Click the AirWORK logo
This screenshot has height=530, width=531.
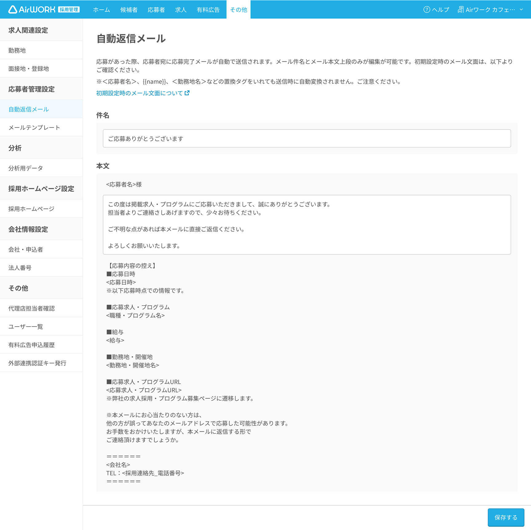[32, 10]
